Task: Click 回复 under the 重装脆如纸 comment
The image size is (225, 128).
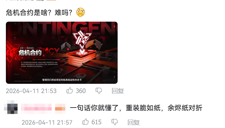Action: pyautogui.click(x=133, y=122)
